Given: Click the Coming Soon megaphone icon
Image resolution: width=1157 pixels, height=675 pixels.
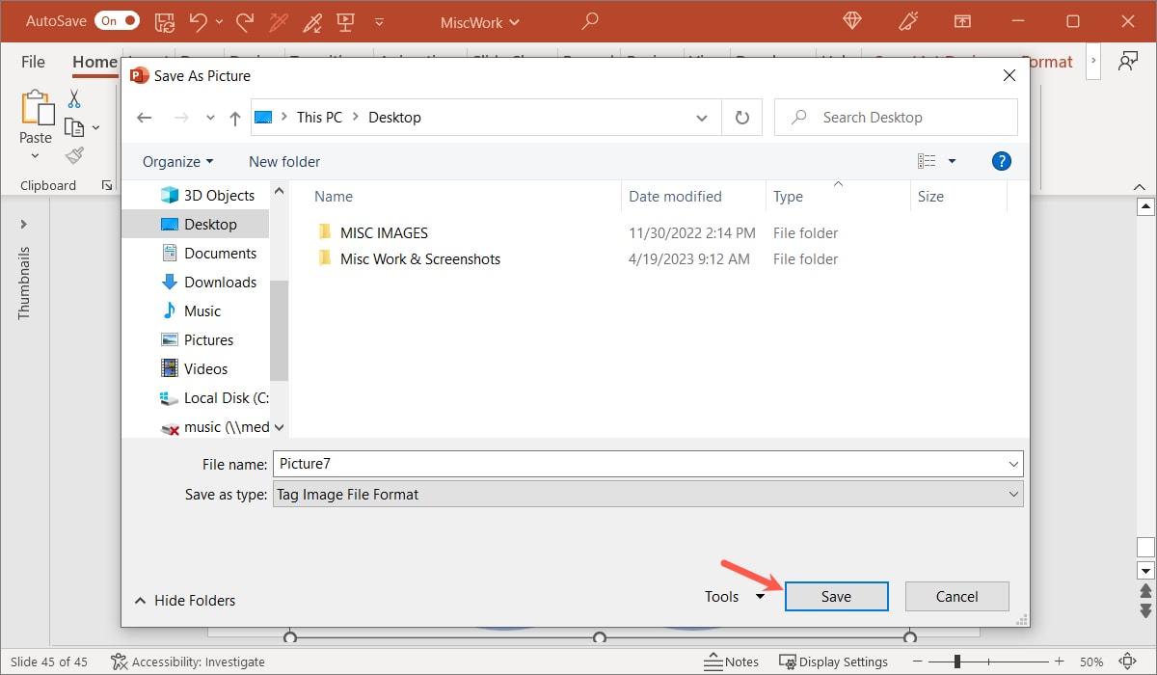Looking at the screenshot, I should 907,20.
